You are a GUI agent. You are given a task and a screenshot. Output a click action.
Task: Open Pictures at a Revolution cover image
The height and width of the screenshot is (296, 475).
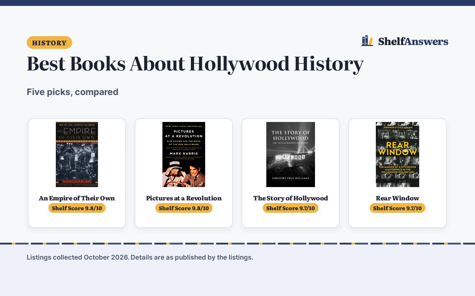(x=184, y=155)
